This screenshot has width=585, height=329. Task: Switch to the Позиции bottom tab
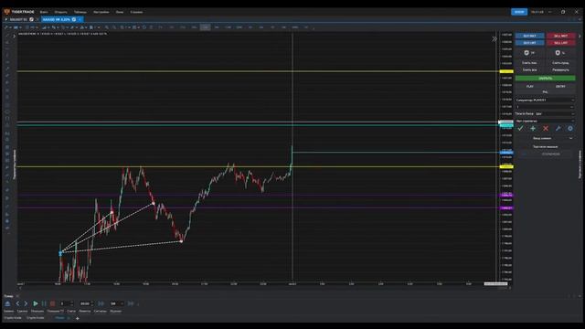click(x=37, y=311)
